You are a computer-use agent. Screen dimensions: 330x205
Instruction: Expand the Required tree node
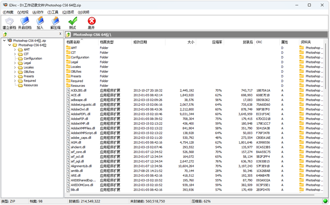(15, 81)
